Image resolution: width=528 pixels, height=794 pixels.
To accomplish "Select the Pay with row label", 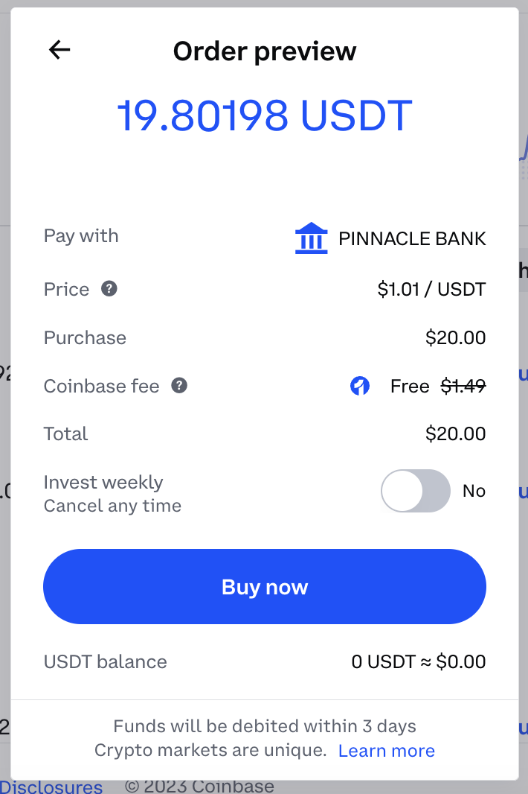I will [x=81, y=236].
